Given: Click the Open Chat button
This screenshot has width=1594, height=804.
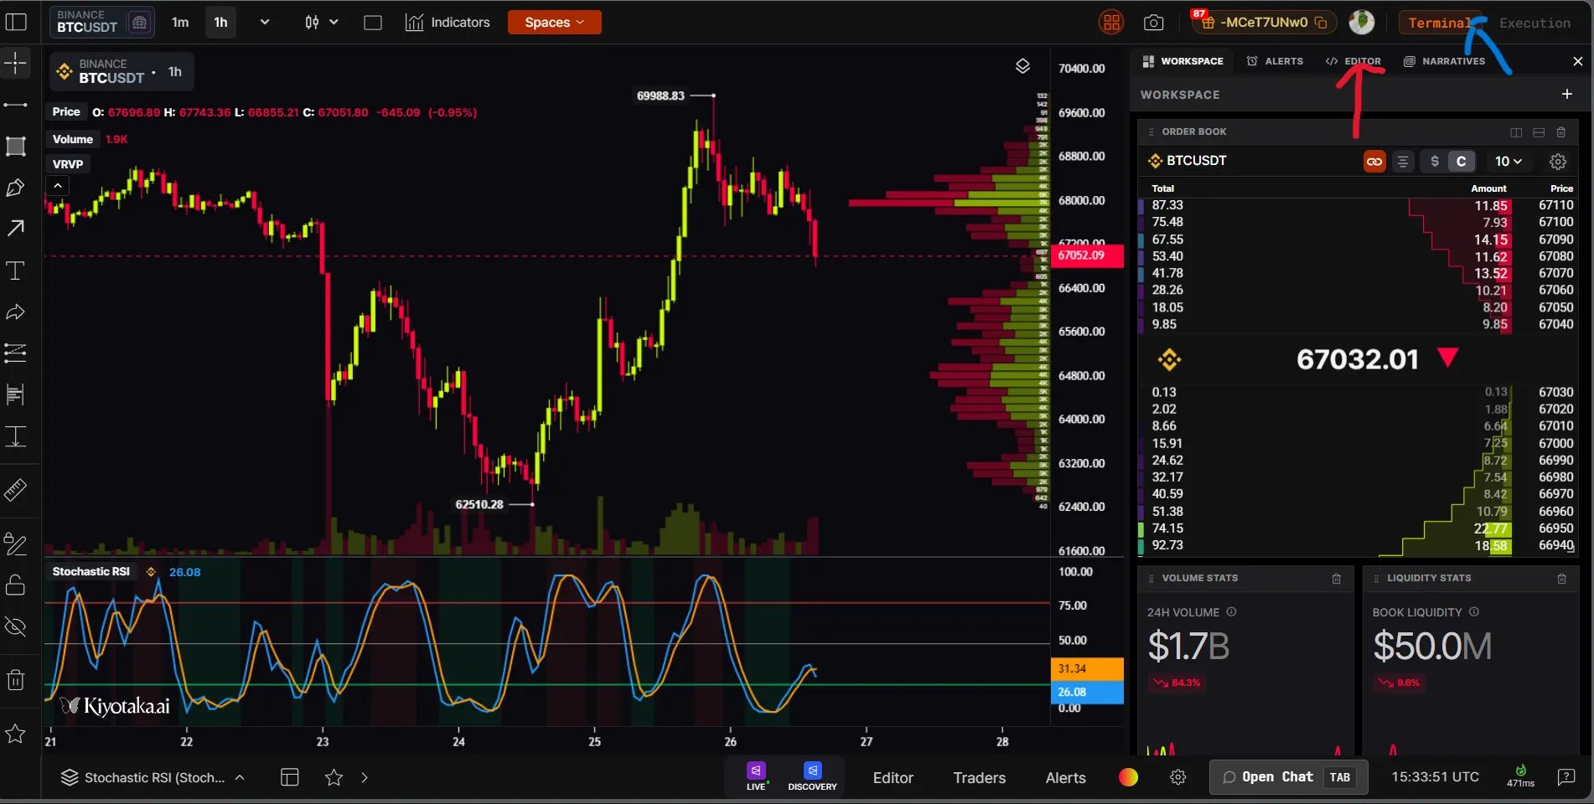Looking at the screenshot, I should (x=1289, y=777).
